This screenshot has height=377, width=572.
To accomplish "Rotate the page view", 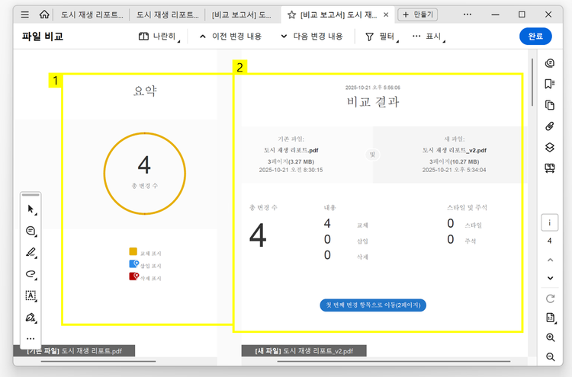I will (550, 299).
